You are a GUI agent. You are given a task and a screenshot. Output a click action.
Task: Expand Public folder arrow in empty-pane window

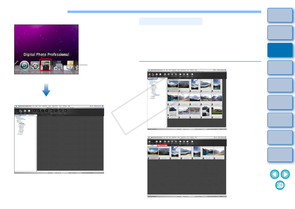19,132
